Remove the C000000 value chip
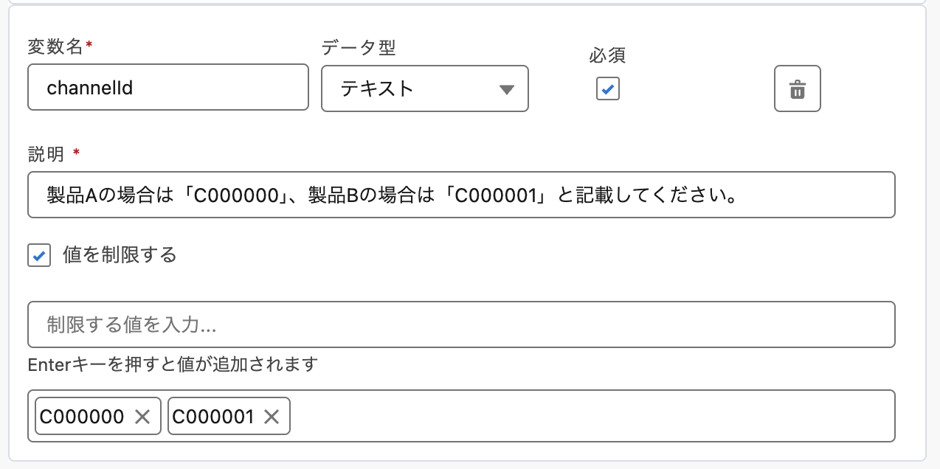 [142, 417]
